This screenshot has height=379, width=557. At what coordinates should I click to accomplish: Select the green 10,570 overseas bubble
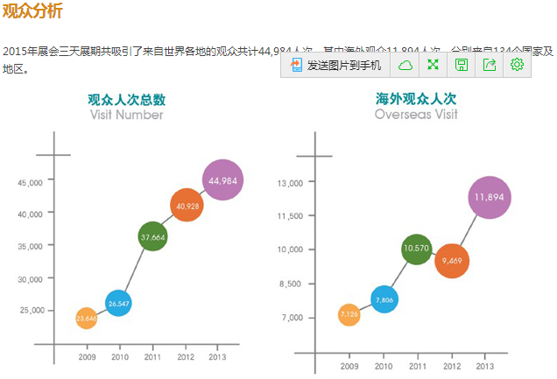click(417, 249)
